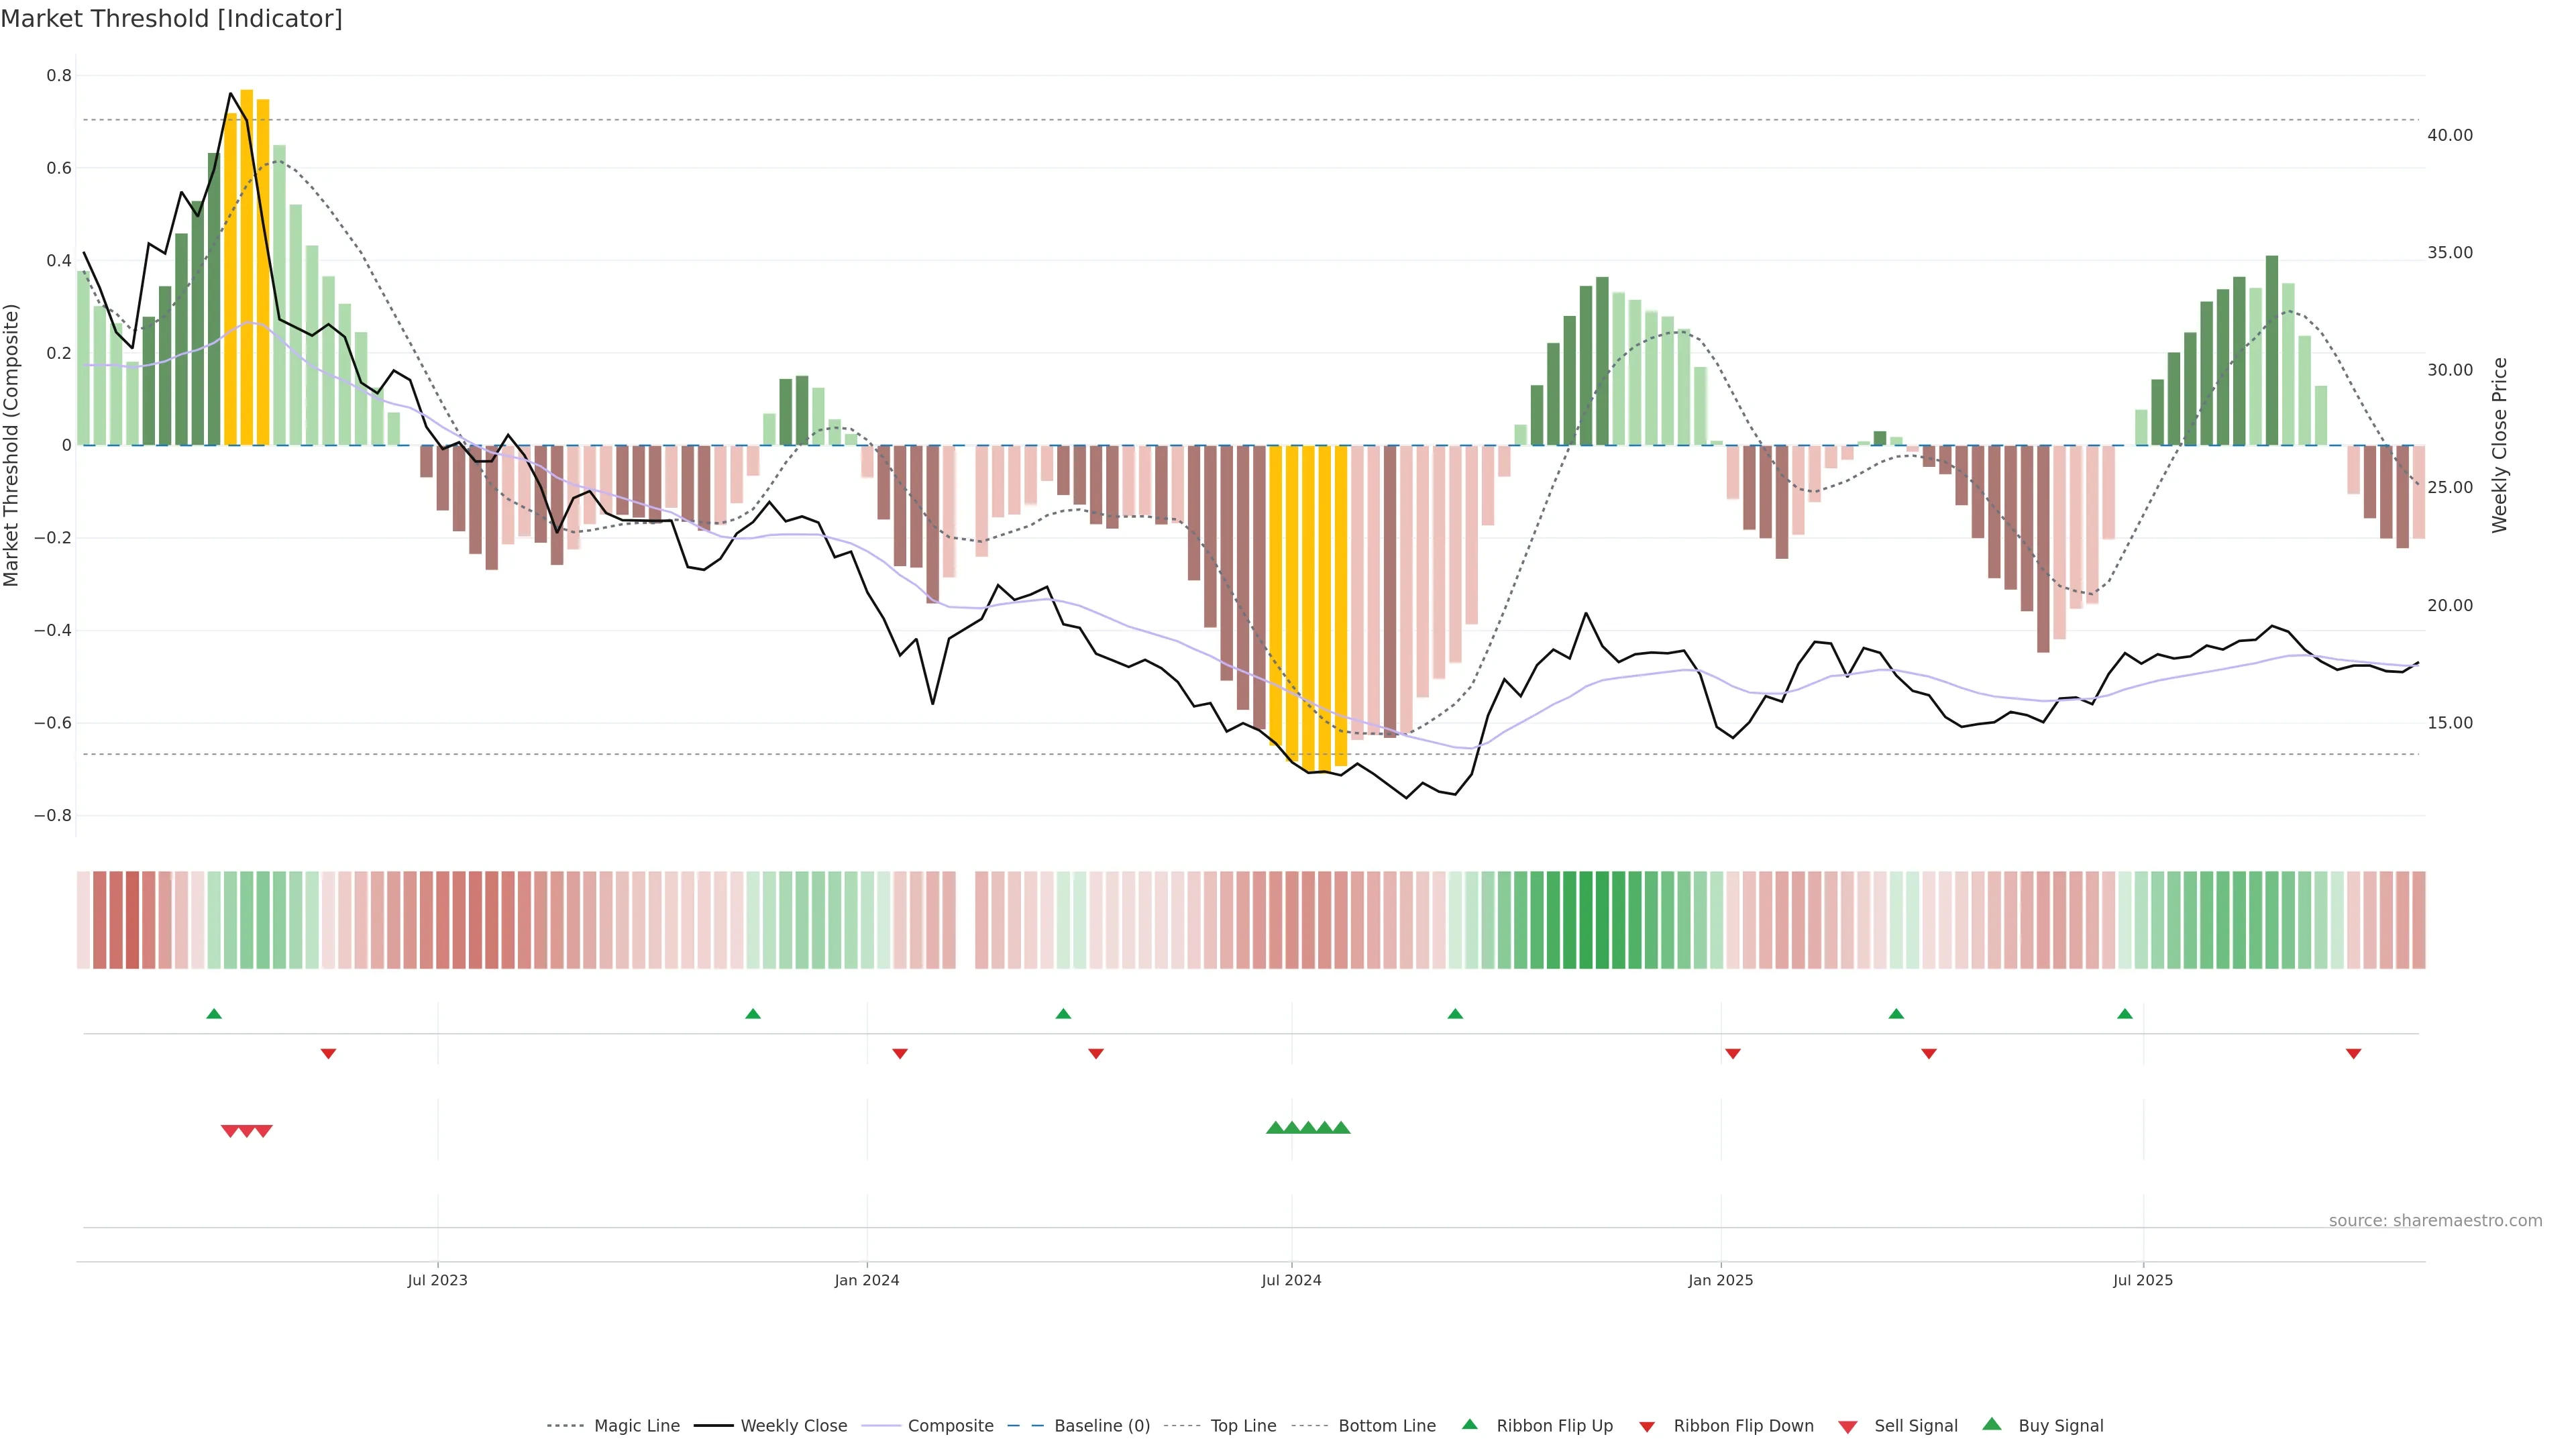Toggle the Baseline (0) legend entry

[x=1101, y=1426]
